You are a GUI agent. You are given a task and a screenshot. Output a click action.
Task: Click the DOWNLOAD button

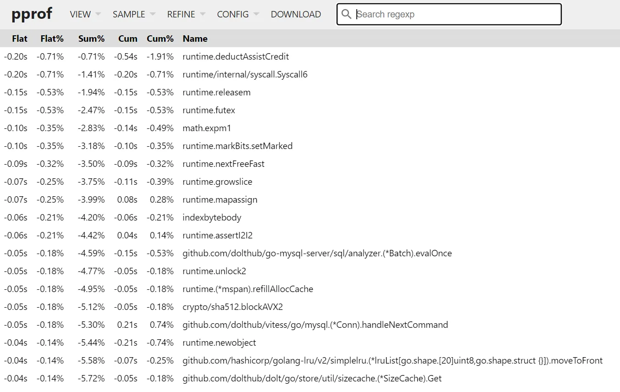tap(296, 14)
